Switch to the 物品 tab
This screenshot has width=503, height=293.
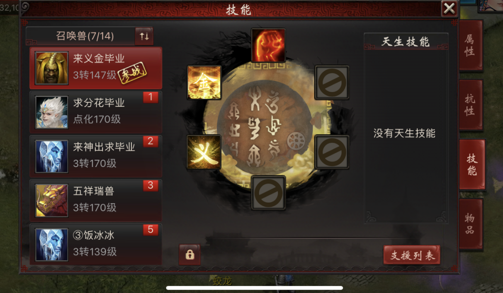click(x=471, y=224)
